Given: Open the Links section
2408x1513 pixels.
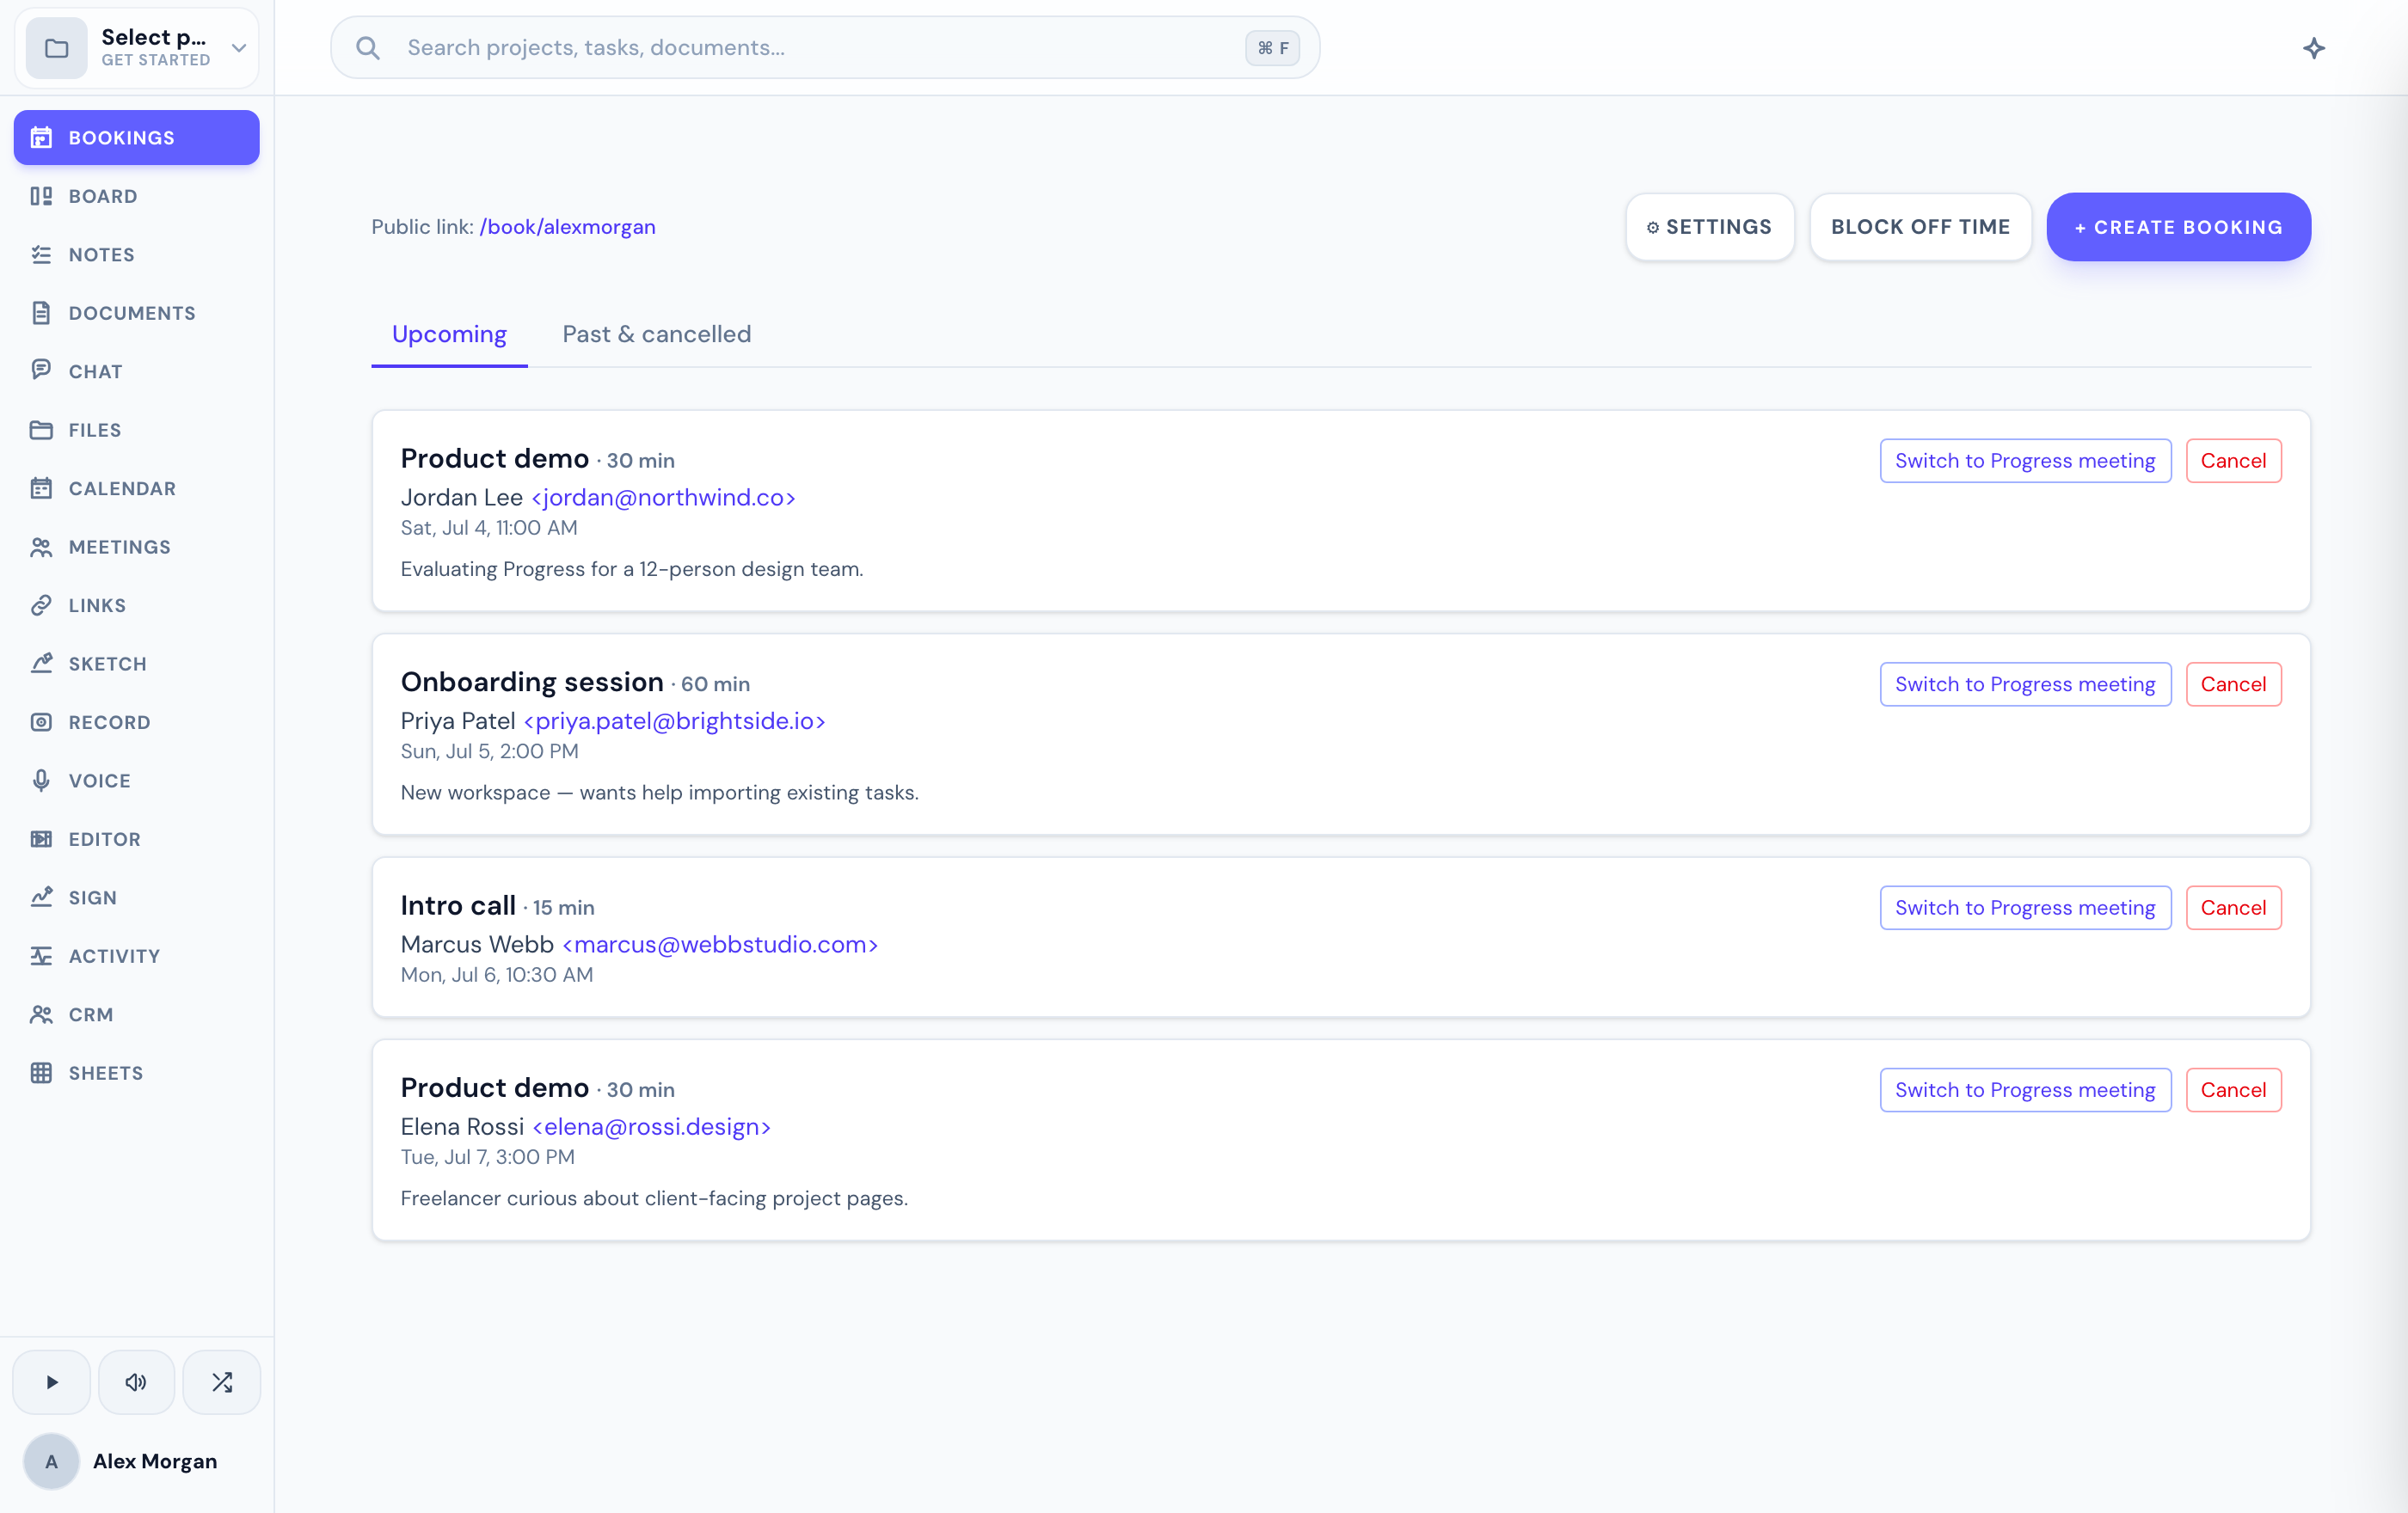Looking at the screenshot, I should tap(137, 605).
